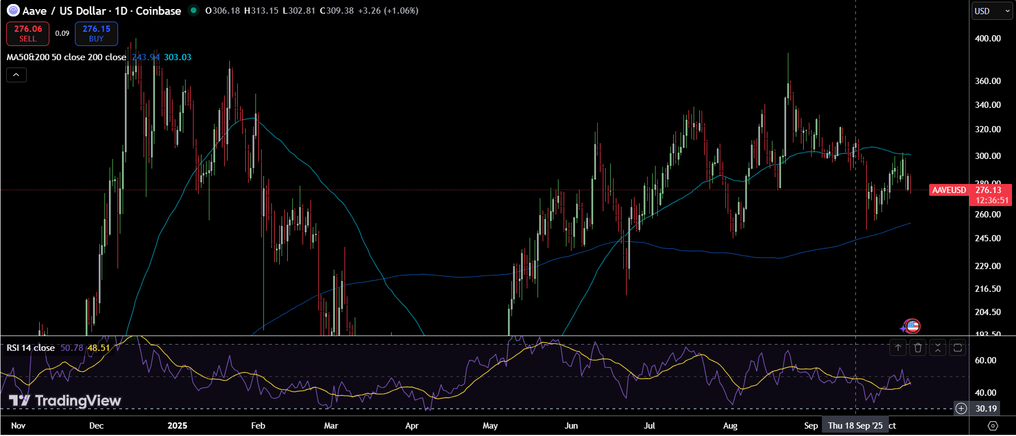1016x436 pixels.
Task: Select the RSI 14 close indicator label
Action: point(31,347)
